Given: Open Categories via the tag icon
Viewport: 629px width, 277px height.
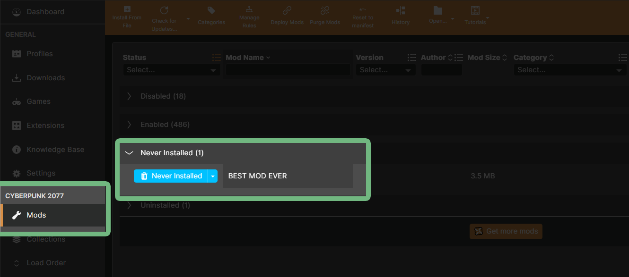Looking at the screenshot, I should [211, 11].
